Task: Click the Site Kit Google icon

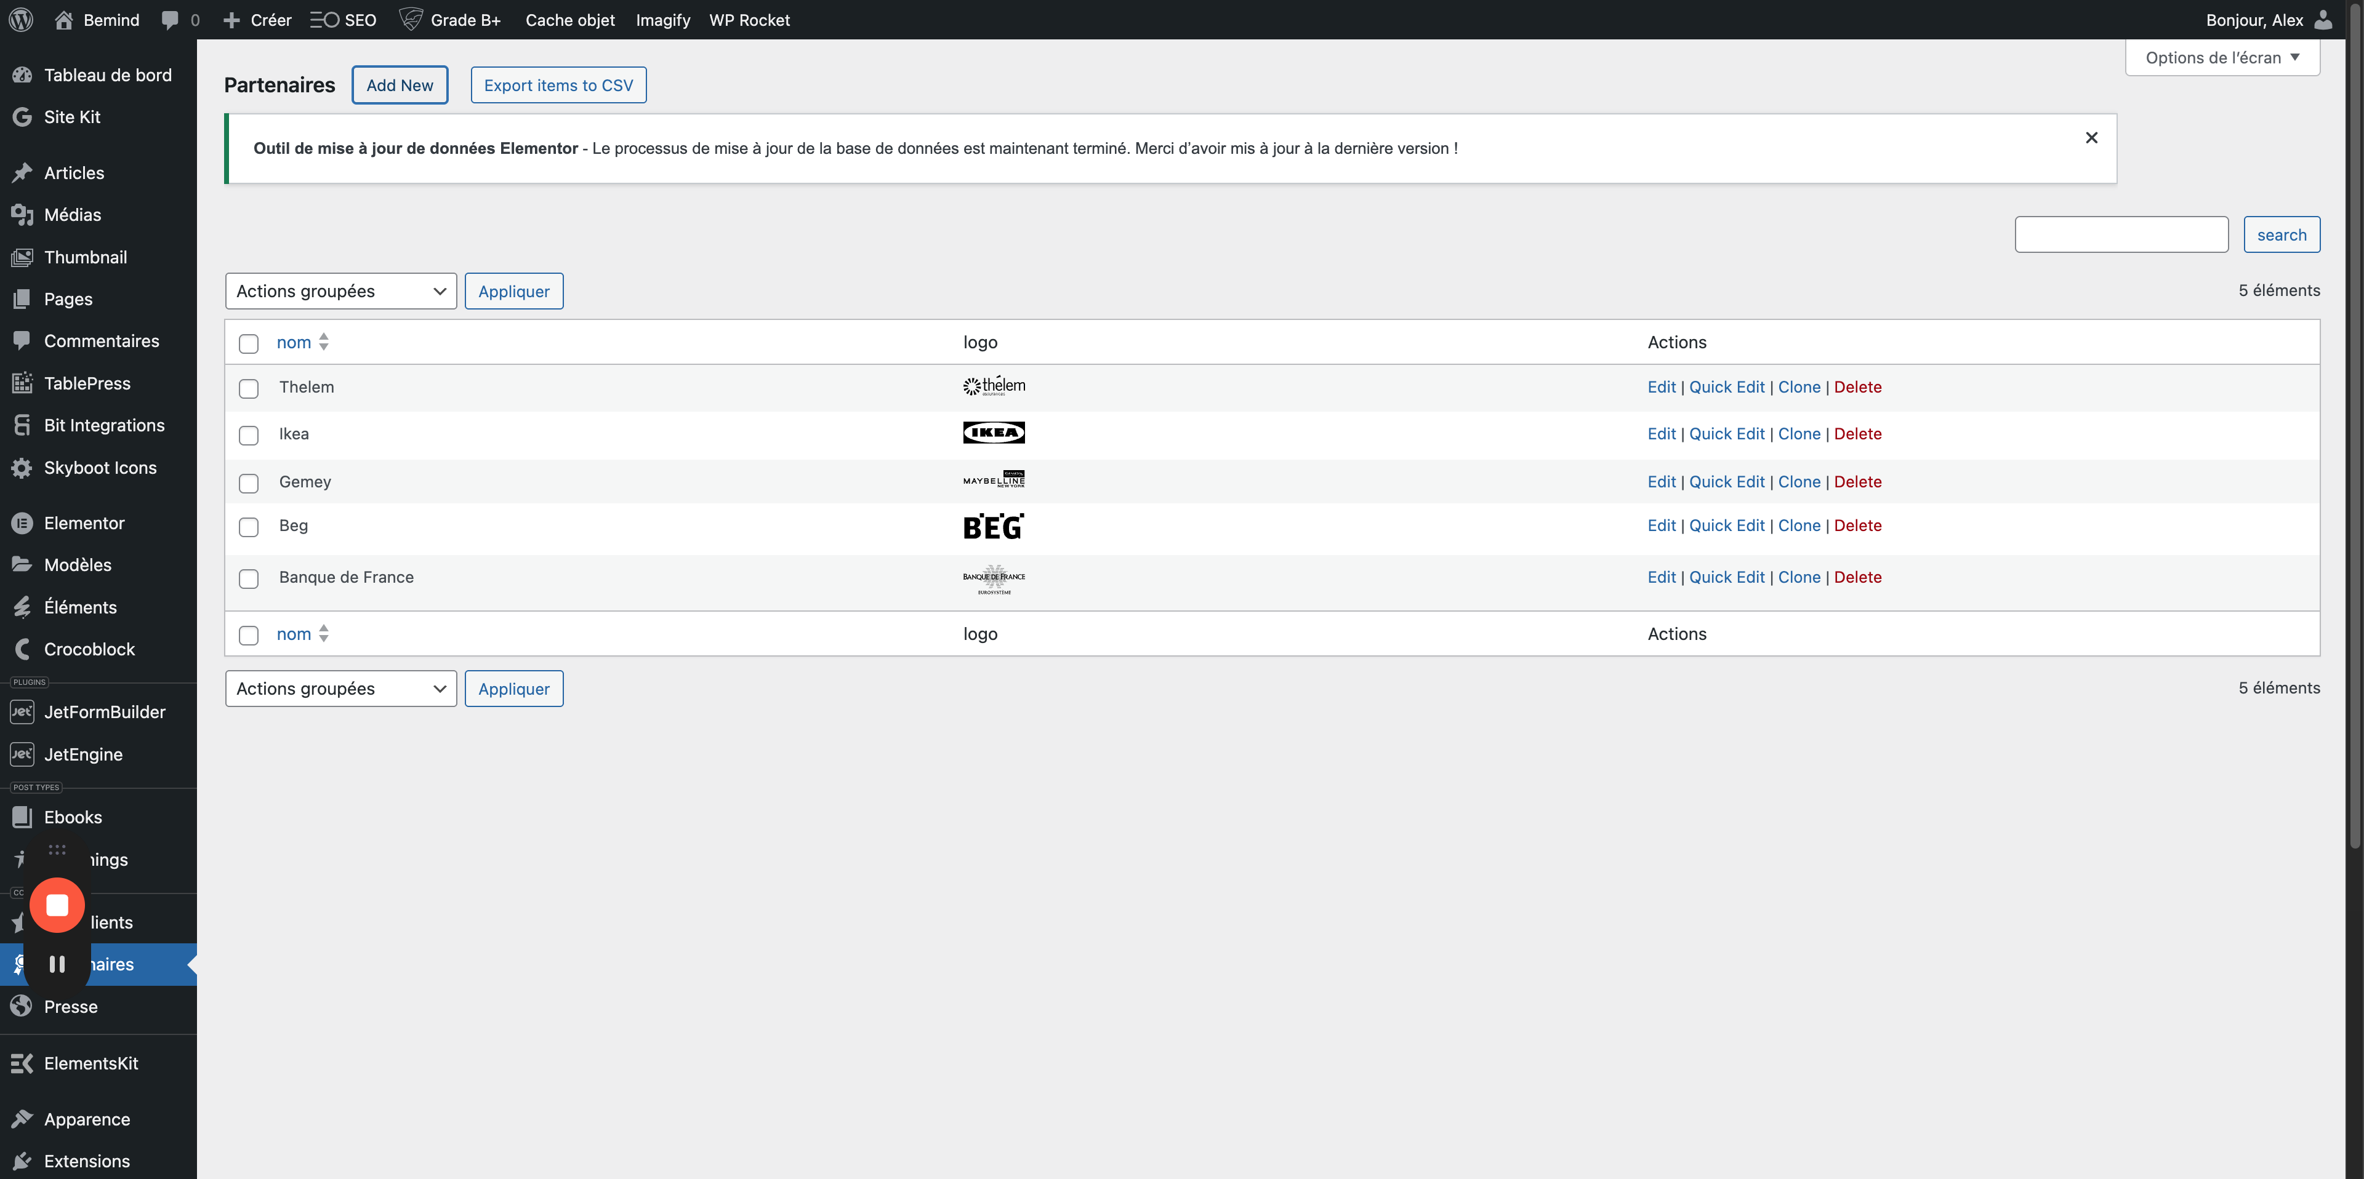Action: point(22,116)
